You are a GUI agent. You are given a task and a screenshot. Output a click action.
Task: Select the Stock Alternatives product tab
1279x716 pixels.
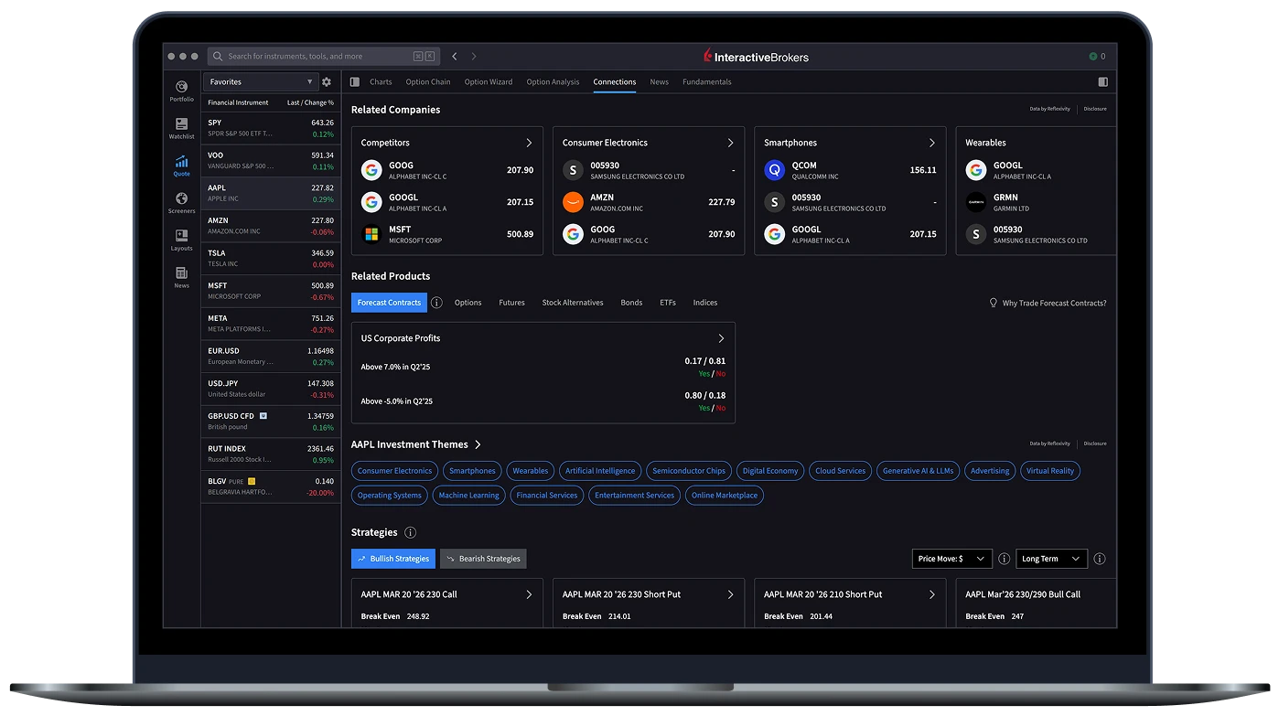(573, 303)
